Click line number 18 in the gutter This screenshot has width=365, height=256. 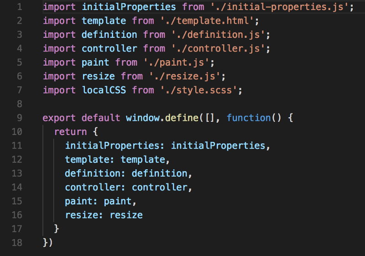point(17,243)
